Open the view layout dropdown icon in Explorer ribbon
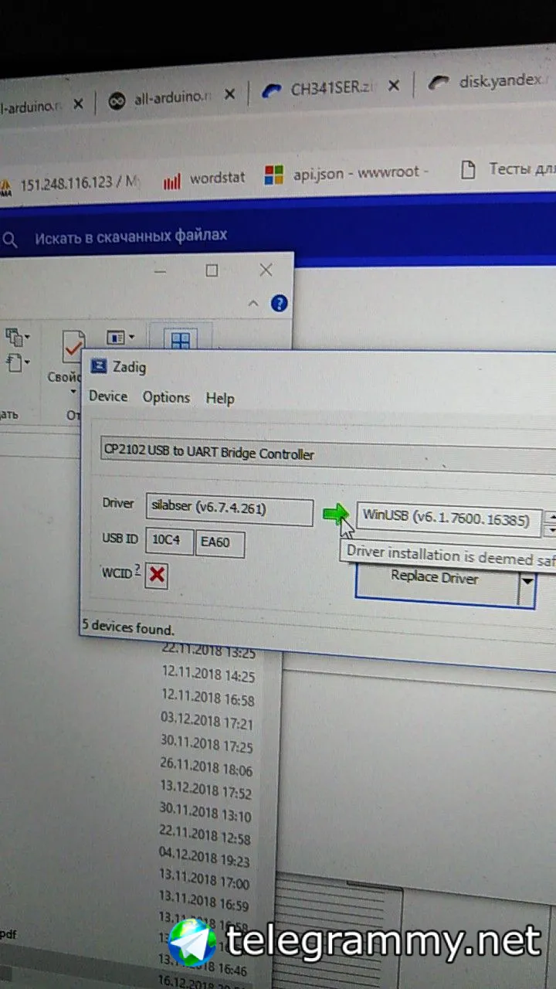The width and height of the screenshot is (556, 989). (120, 338)
